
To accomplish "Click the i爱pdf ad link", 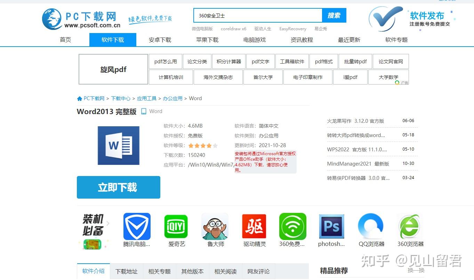I will [x=350, y=77].
